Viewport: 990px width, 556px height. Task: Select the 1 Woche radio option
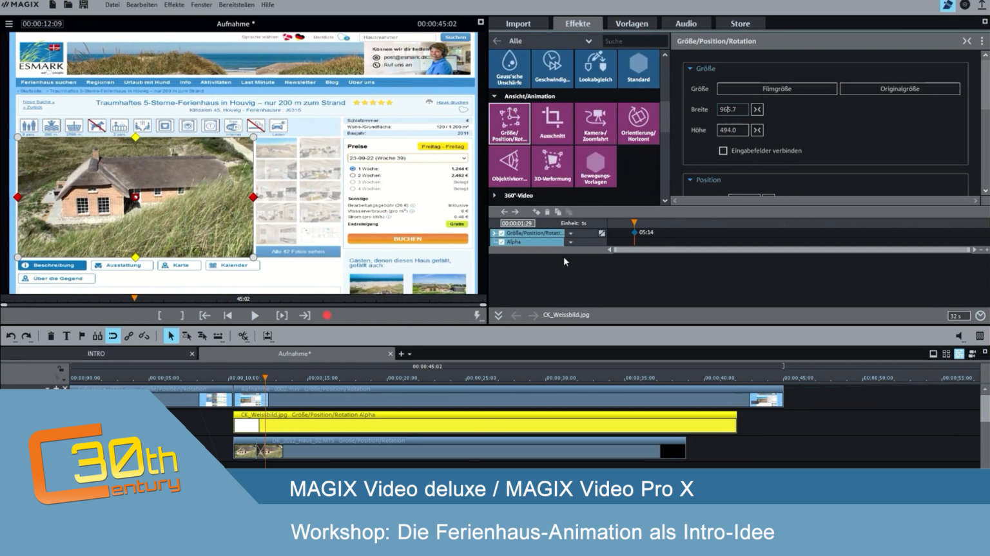(x=352, y=169)
